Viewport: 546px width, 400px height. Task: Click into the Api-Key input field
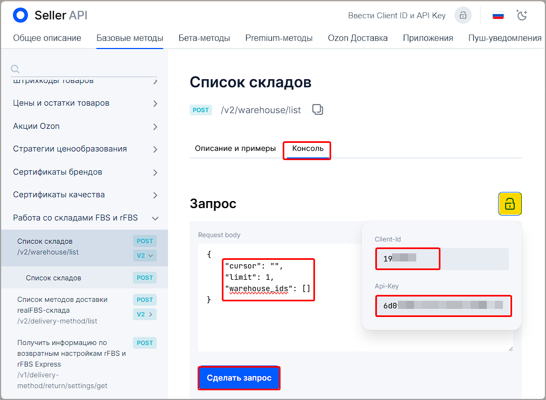pyautogui.click(x=443, y=306)
